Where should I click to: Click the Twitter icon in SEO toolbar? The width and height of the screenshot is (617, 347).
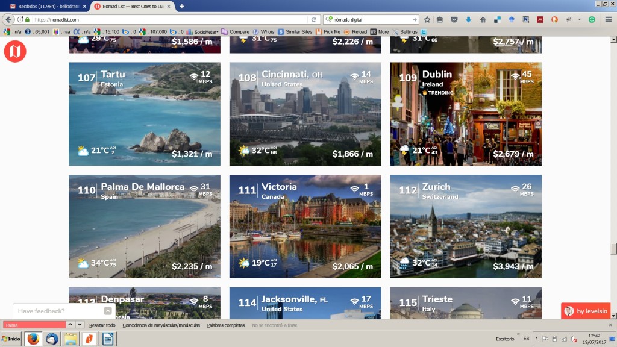point(424,32)
